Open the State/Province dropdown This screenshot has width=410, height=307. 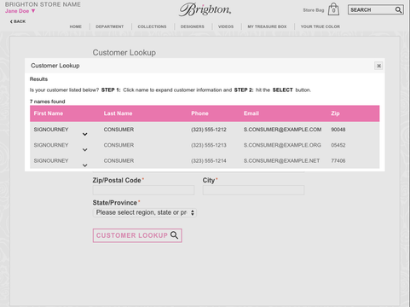(145, 212)
